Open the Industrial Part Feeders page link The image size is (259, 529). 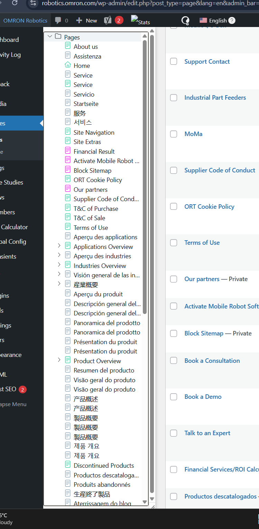(x=215, y=98)
